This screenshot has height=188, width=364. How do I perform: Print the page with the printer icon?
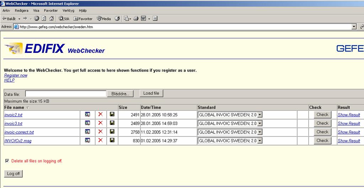(136, 18)
